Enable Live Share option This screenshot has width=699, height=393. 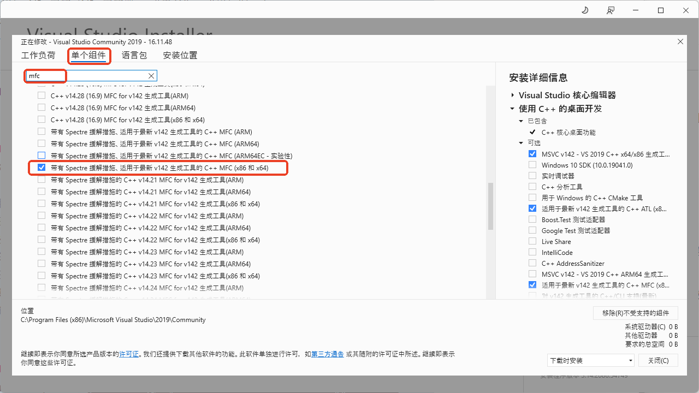(532, 241)
